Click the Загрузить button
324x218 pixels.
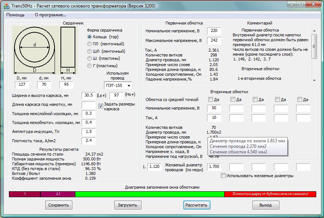coord(128,205)
